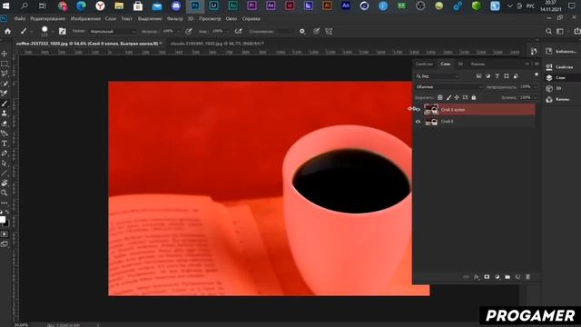Open the 'Изображение' menu

[85, 18]
